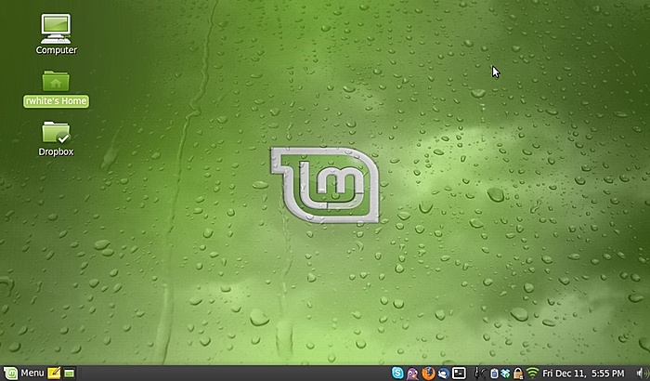Open the clipboard manager tray icon
This screenshot has height=381, width=650.
(x=494, y=374)
